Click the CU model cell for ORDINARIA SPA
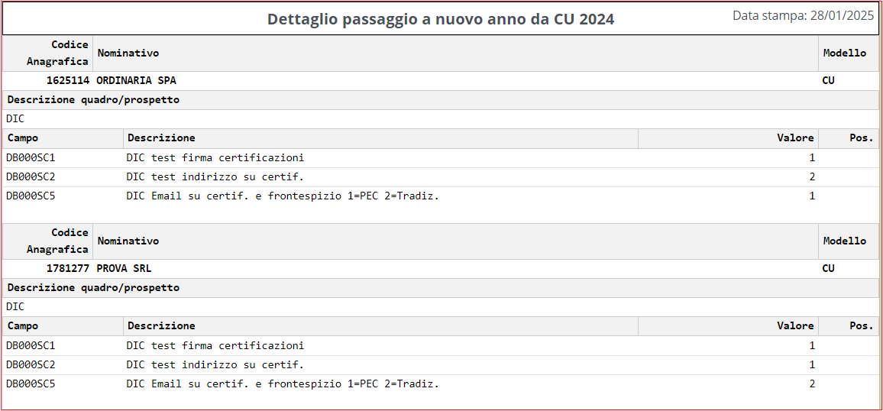The image size is (883, 411). (x=828, y=80)
